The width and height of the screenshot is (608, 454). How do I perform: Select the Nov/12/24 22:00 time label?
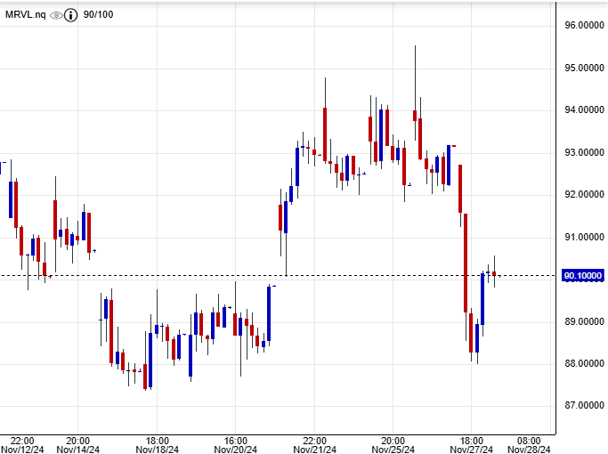click(22, 445)
